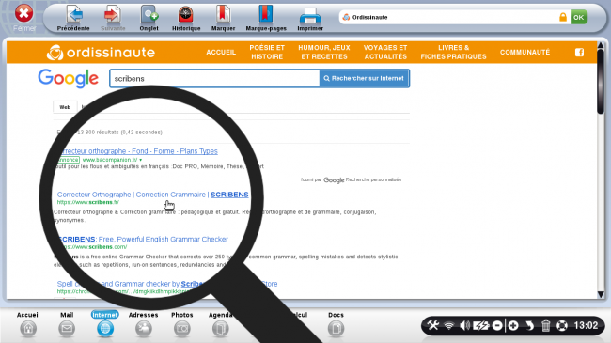Click the Google logo

click(x=69, y=79)
